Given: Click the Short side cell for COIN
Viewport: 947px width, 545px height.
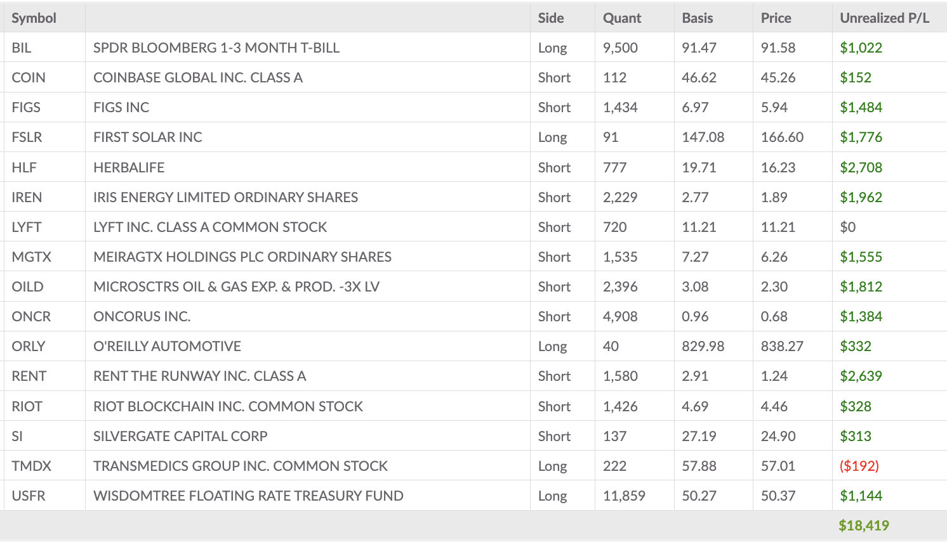Looking at the screenshot, I should 555,77.
